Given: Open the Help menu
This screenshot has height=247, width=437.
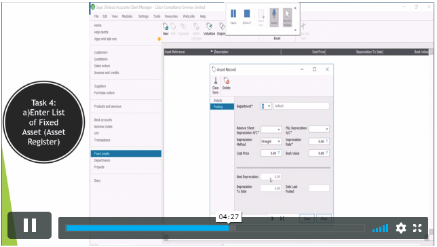Looking at the screenshot, I should tap(203, 16).
